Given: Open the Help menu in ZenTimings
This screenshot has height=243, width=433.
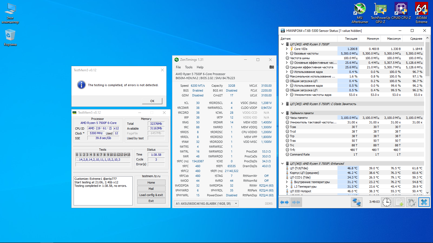Looking at the screenshot, I should [x=200, y=67].
